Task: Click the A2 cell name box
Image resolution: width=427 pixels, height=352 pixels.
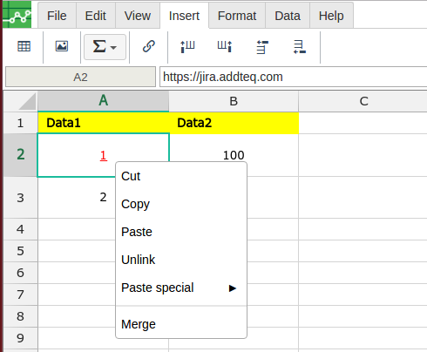Action: 80,77
